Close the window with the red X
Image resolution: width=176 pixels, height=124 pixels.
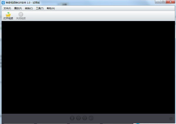(x=170, y=2)
